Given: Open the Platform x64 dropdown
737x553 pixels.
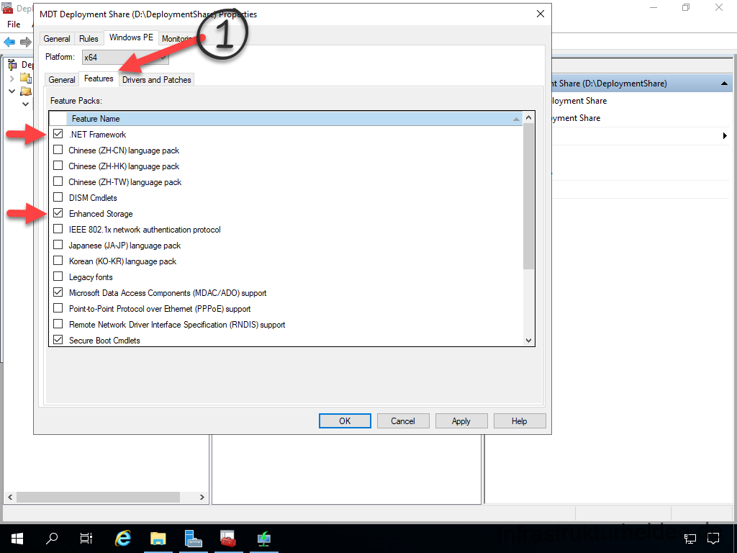Looking at the screenshot, I should pyautogui.click(x=125, y=58).
